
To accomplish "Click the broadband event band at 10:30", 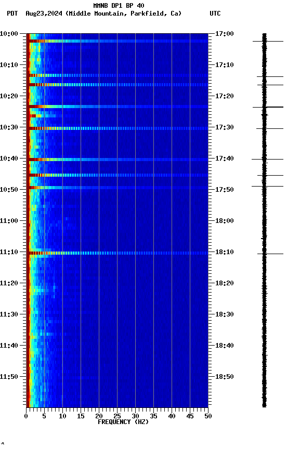I will 117,128.
